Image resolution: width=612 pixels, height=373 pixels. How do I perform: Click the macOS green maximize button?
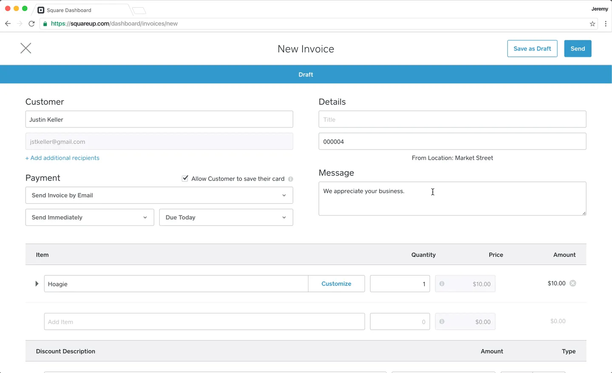pyautogui.click(x=25, y=8)
